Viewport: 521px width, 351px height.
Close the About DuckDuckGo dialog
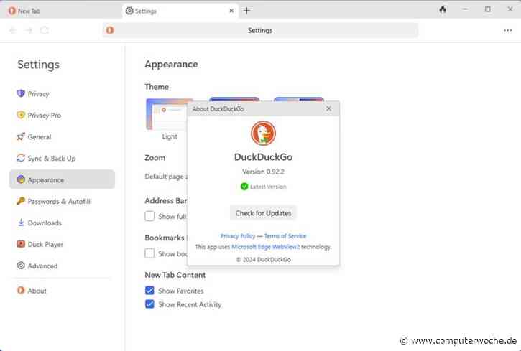(x=328, y=108)
